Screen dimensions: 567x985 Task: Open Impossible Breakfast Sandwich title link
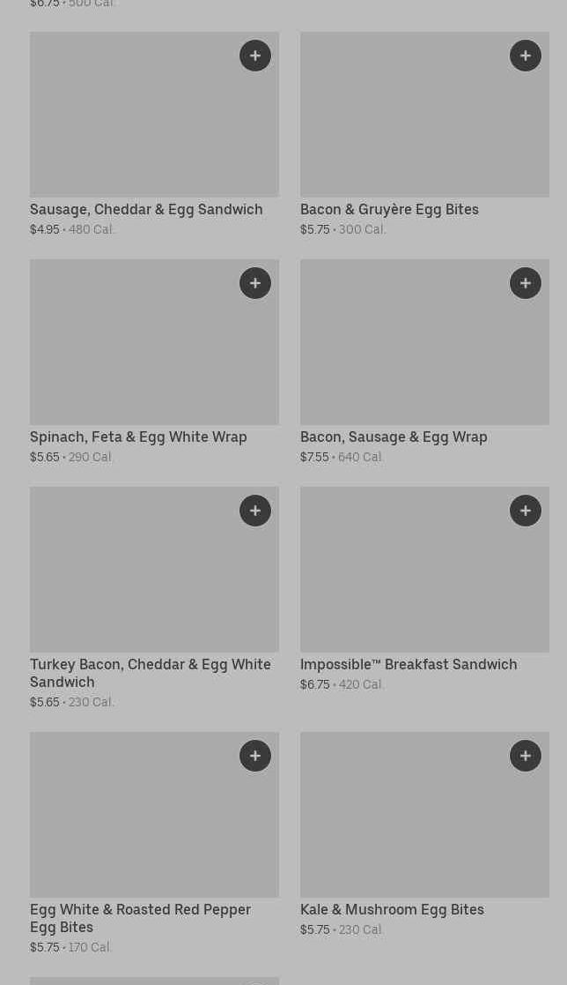click(x=409, y=665)
